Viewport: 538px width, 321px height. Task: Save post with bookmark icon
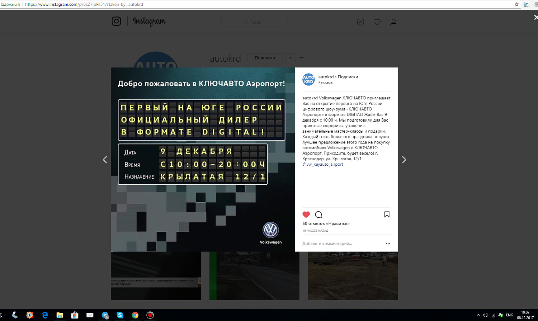click(x=387, y=214)
